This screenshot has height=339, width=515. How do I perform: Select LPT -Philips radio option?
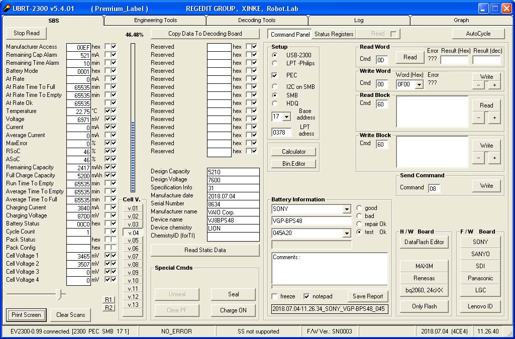(275, 63)
